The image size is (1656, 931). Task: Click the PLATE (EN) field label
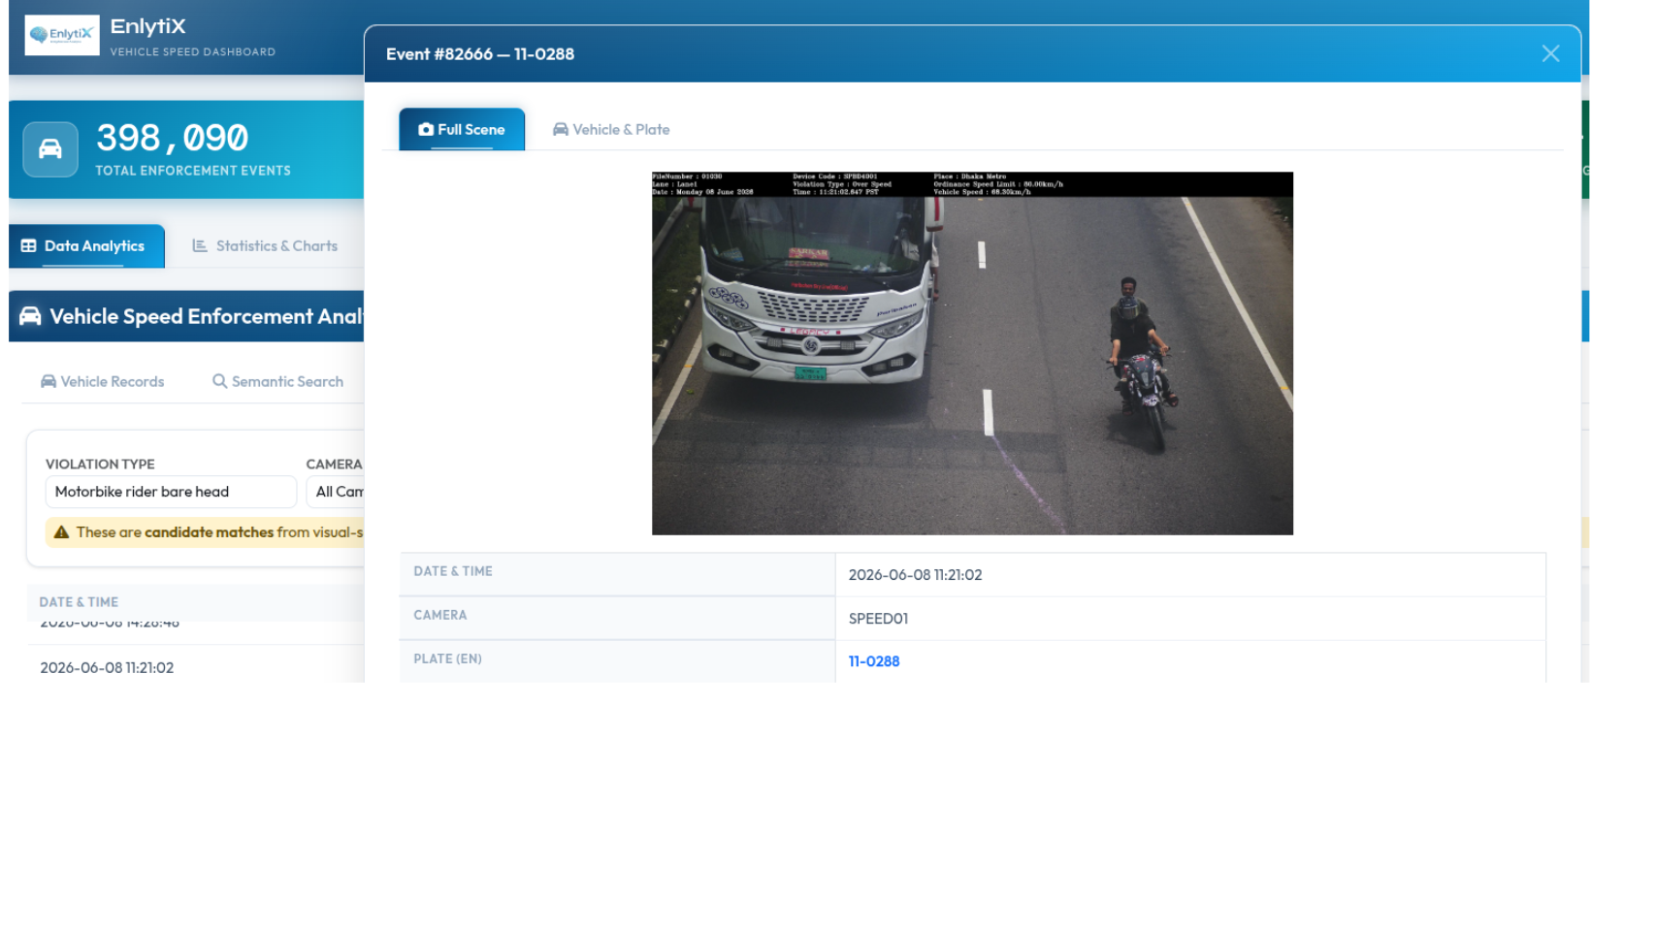447,658
